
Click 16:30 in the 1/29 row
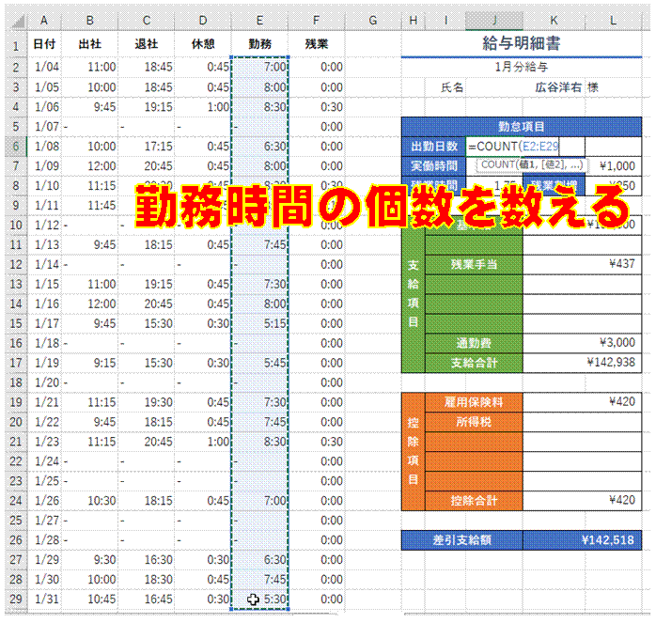tap(147, 559)
